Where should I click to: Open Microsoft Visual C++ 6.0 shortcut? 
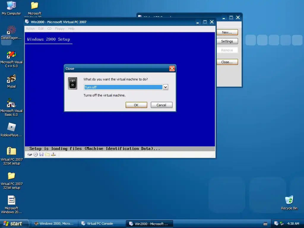tap(11, 59)
